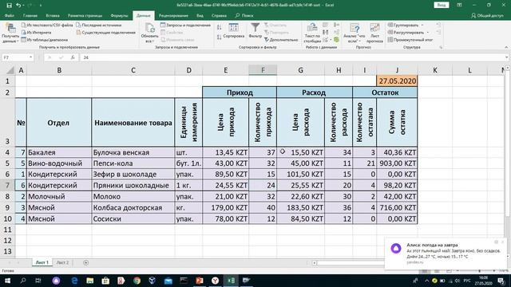511x287 pixels.
Task: Select cell Колбаса докторская
Action: (x=133, y=207)
